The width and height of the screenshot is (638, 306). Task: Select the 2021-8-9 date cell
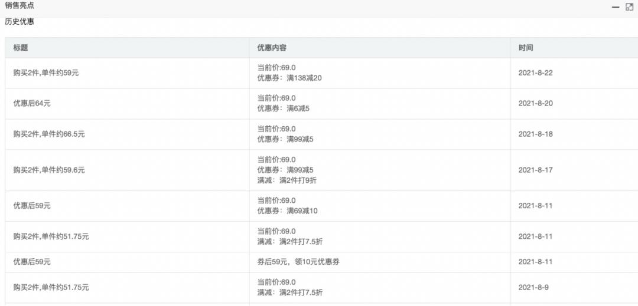coord(533,287)
